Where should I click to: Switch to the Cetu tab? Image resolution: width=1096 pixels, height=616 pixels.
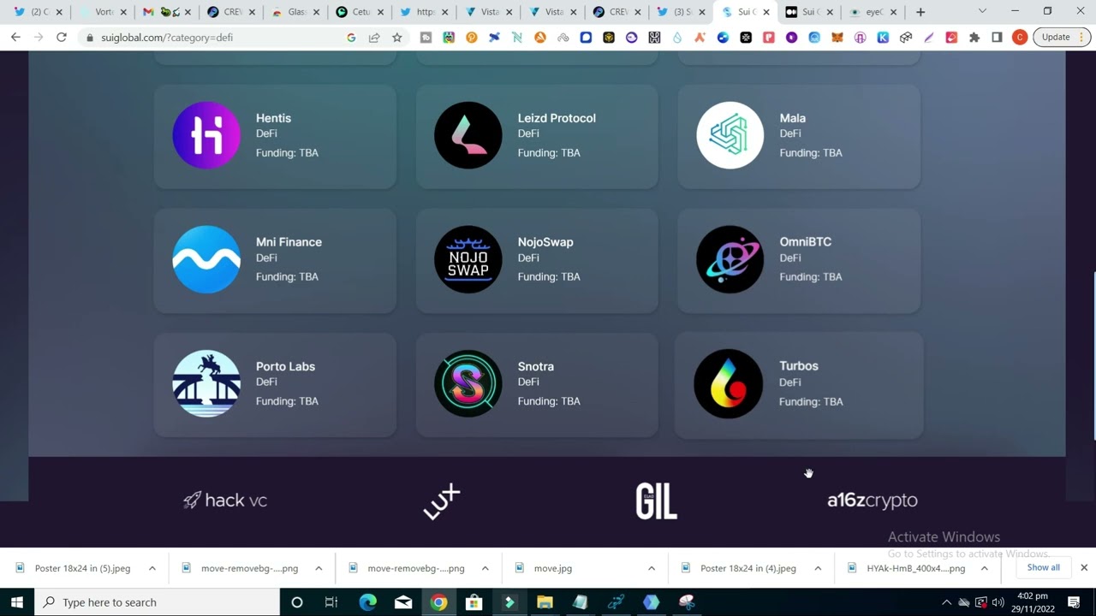360,12
